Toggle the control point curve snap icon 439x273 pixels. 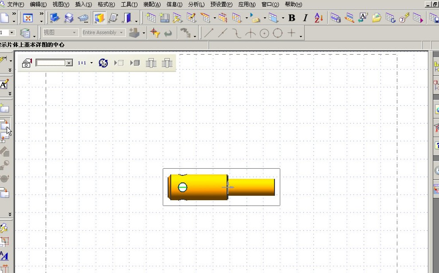tap(237, 33)
